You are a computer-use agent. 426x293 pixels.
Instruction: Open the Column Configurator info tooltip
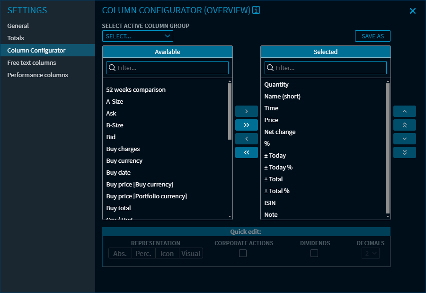(256, 10)
